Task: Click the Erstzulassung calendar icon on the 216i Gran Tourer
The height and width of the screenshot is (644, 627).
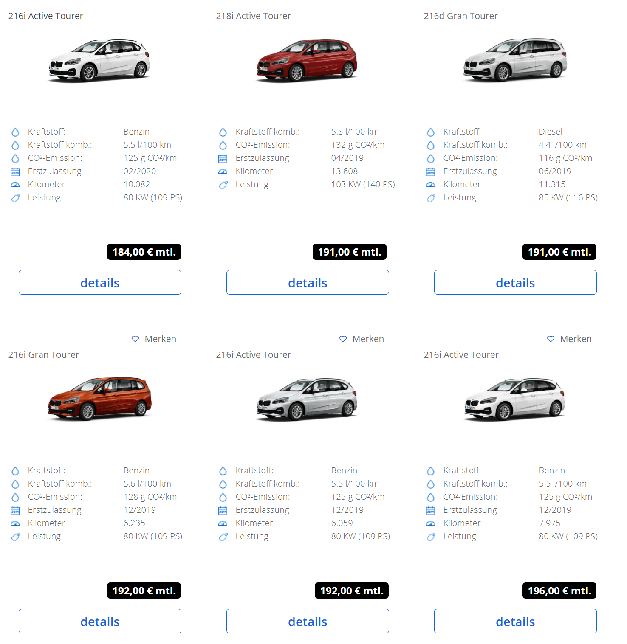Action: pyautogui.click(x=15, y=510)
